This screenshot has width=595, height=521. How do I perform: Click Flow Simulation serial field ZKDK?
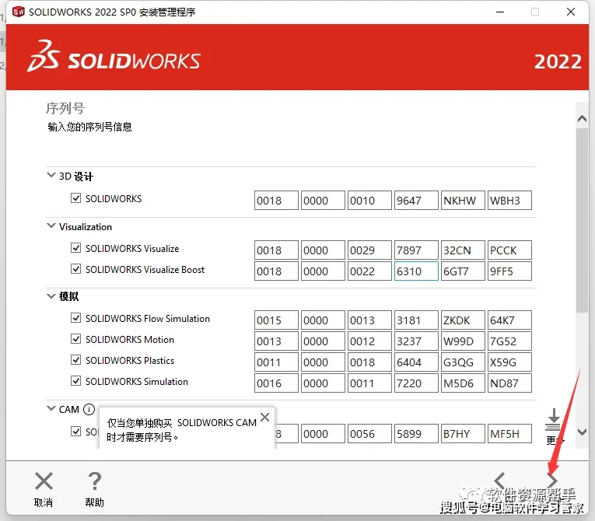coord(463,320)
